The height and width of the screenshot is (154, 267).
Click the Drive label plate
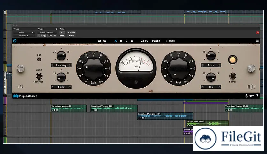(211, 65)
